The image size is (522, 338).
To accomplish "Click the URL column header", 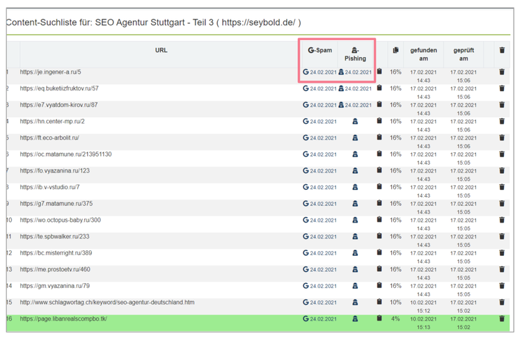I will [161, 50].
